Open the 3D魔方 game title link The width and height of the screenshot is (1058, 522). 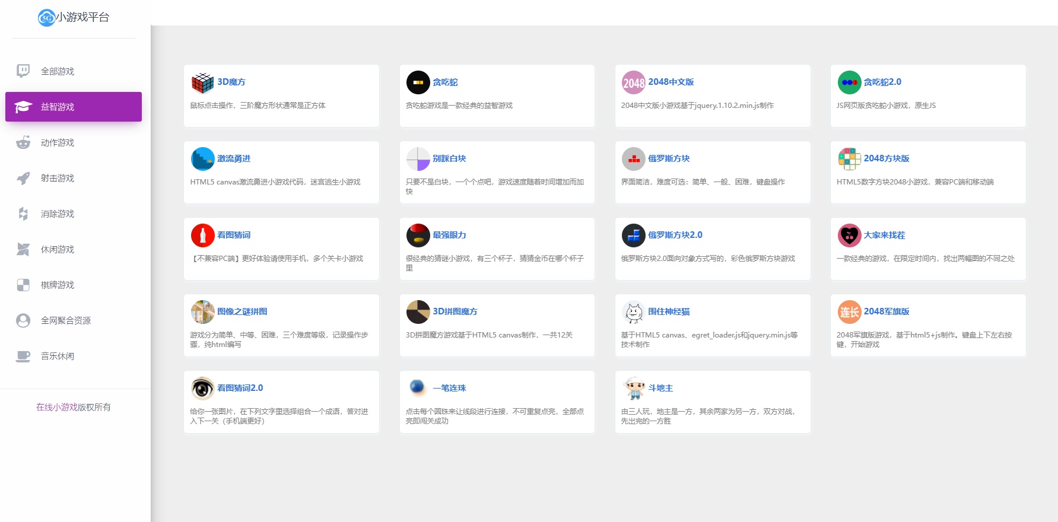(231, 82)
